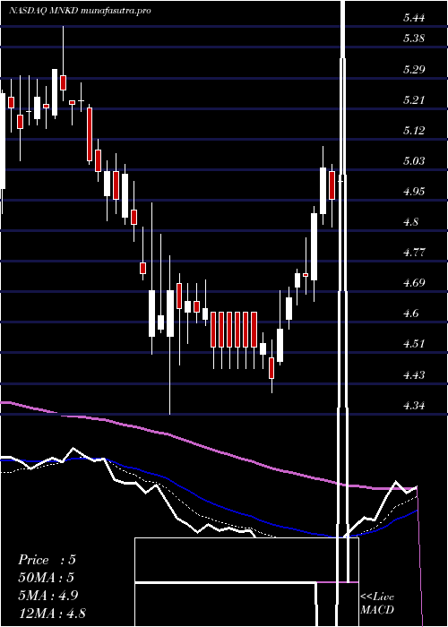Select the 4.6 price level label
448x627 pixels.
pos(410,313)
